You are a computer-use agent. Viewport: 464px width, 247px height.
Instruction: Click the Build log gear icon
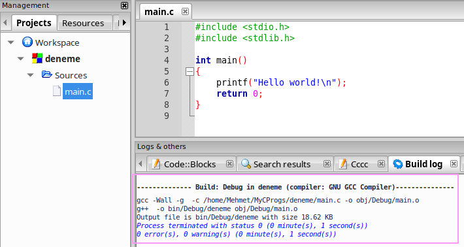pyautogui.click(x=398, y=164)
